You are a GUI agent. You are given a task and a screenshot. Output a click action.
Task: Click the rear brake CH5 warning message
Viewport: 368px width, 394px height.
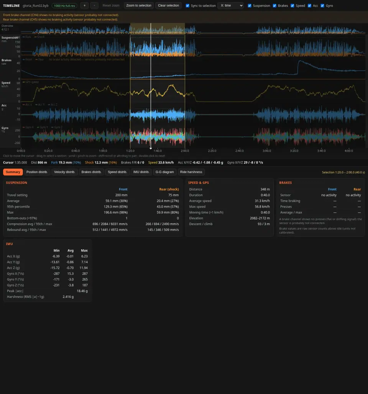point(60,20)
